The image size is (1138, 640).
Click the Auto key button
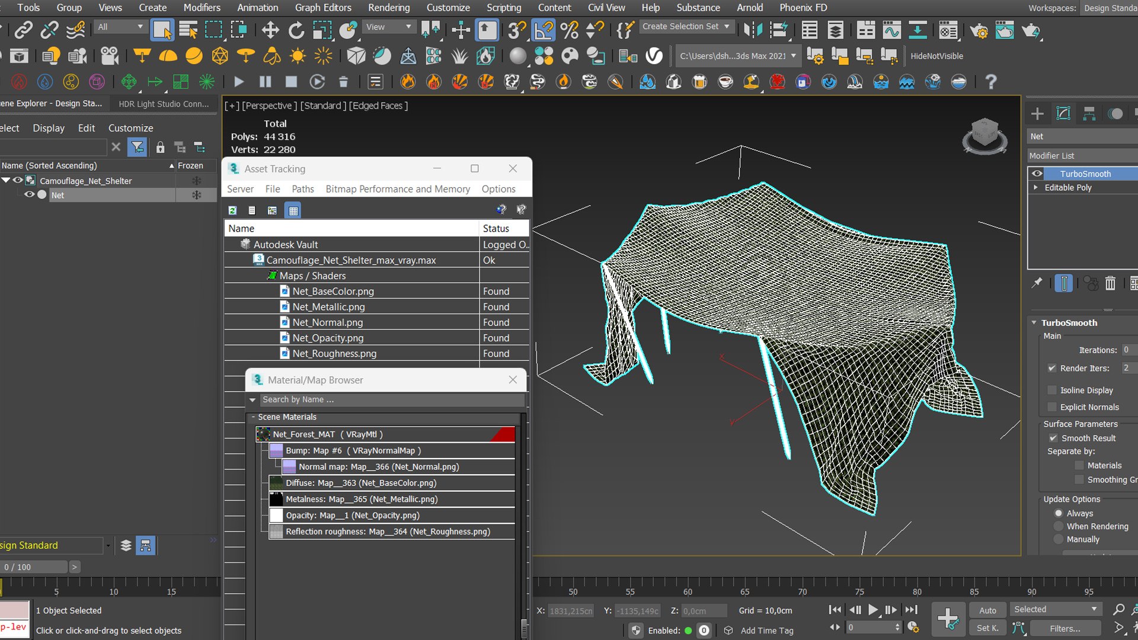click(987, 610)
